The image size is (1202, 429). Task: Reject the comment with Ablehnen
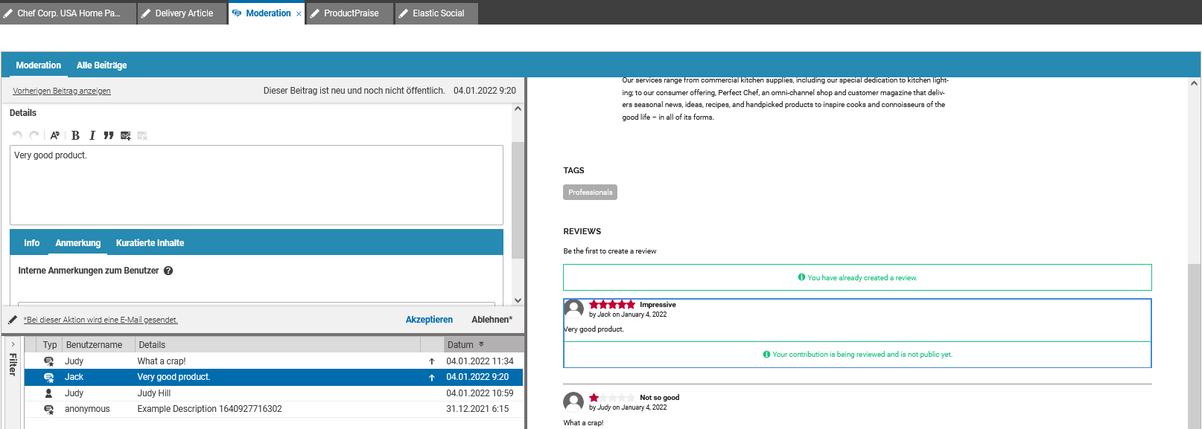(492, 320)
